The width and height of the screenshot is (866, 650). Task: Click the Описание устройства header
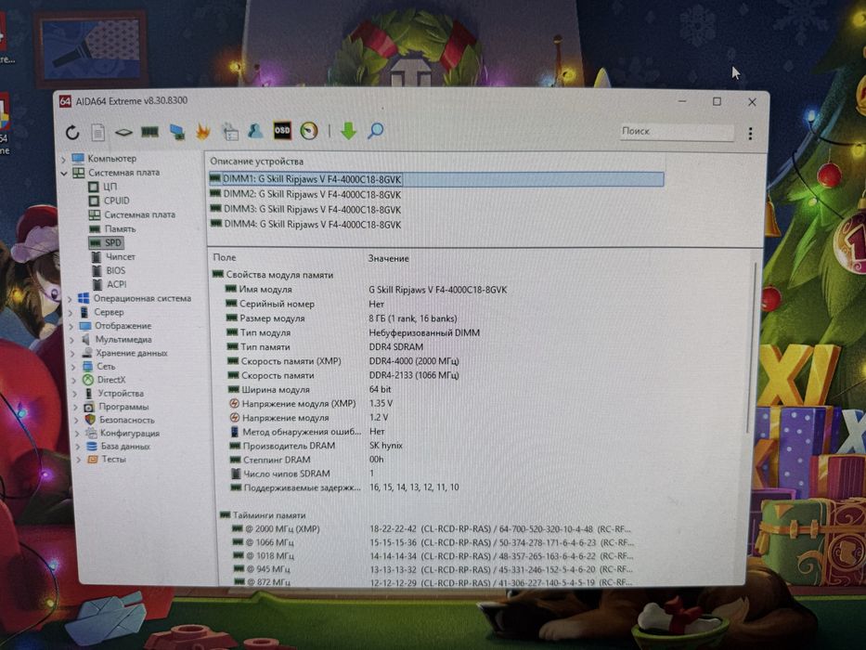pyautogui.click(x=257, y=162)
